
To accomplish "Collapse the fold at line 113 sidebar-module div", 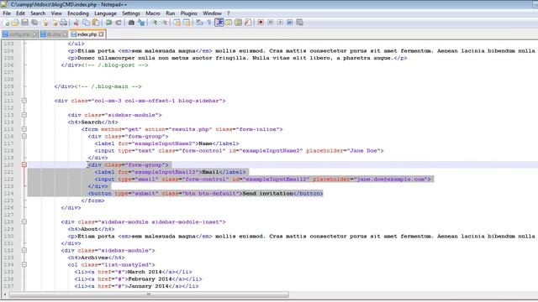I will pos(24,115).
